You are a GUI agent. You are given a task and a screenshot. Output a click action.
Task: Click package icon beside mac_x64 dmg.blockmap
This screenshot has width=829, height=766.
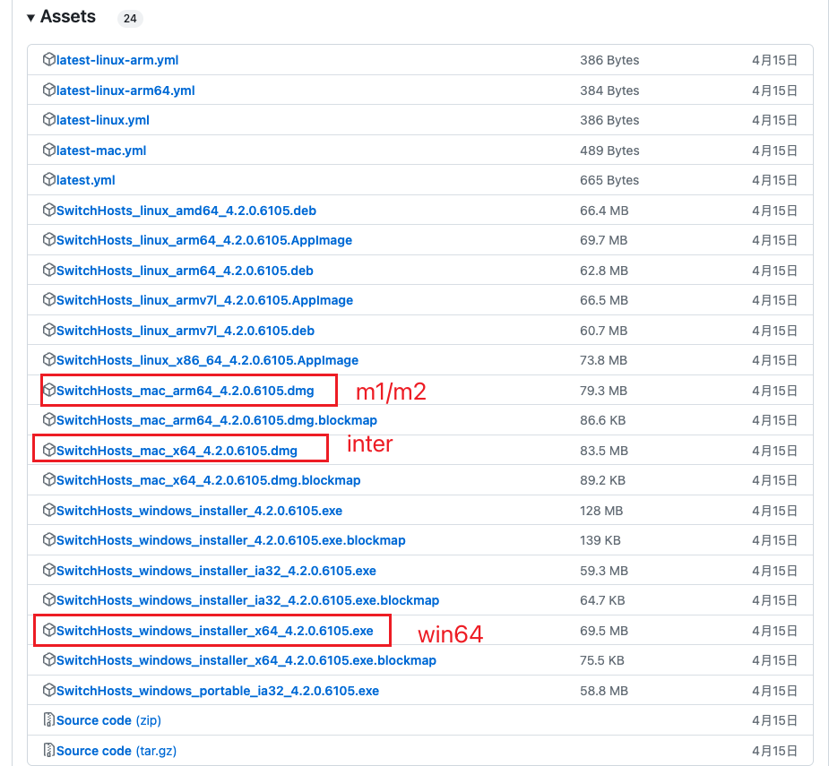(x=48, y=479)
